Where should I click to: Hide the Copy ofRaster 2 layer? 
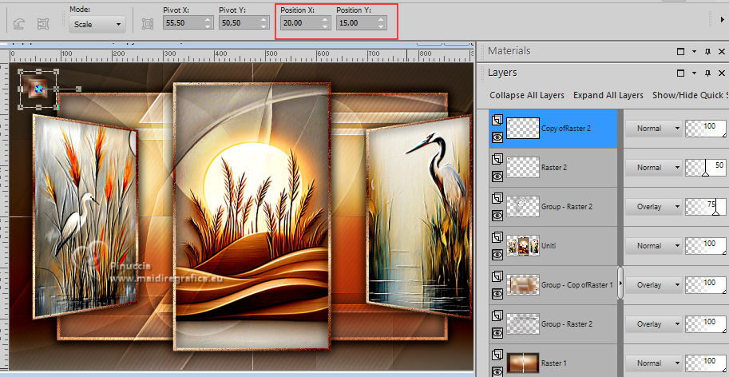(x=497, y=137)
